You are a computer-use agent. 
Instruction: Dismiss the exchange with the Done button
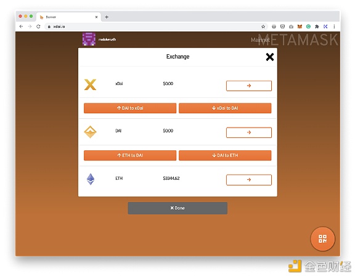[177, 208]
